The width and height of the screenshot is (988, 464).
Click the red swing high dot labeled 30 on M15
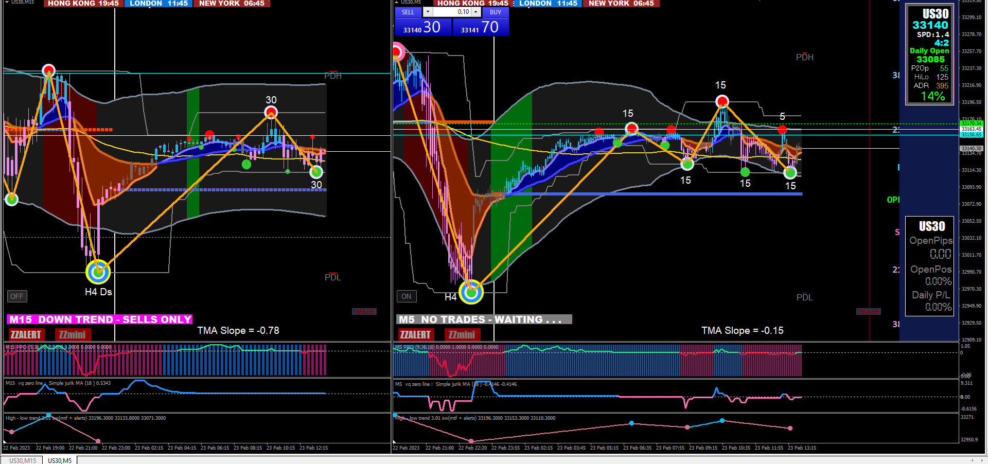271,112
